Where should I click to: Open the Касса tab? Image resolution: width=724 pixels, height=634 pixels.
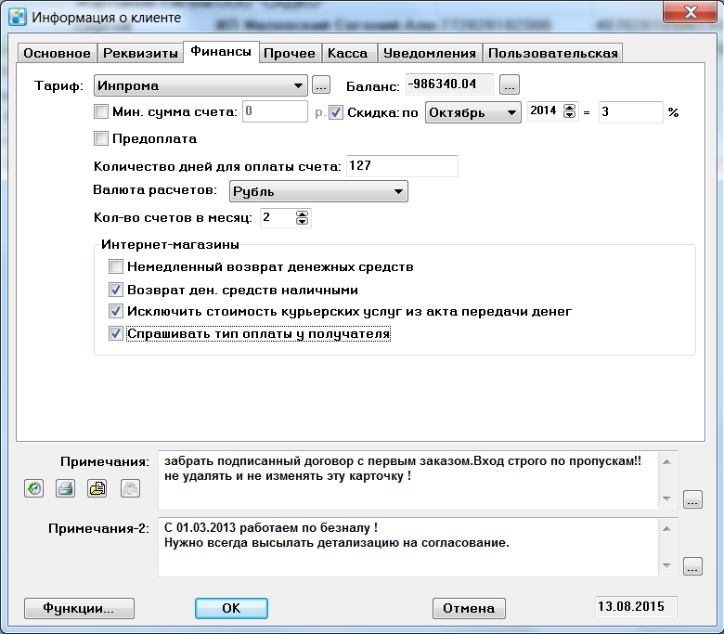348,53
